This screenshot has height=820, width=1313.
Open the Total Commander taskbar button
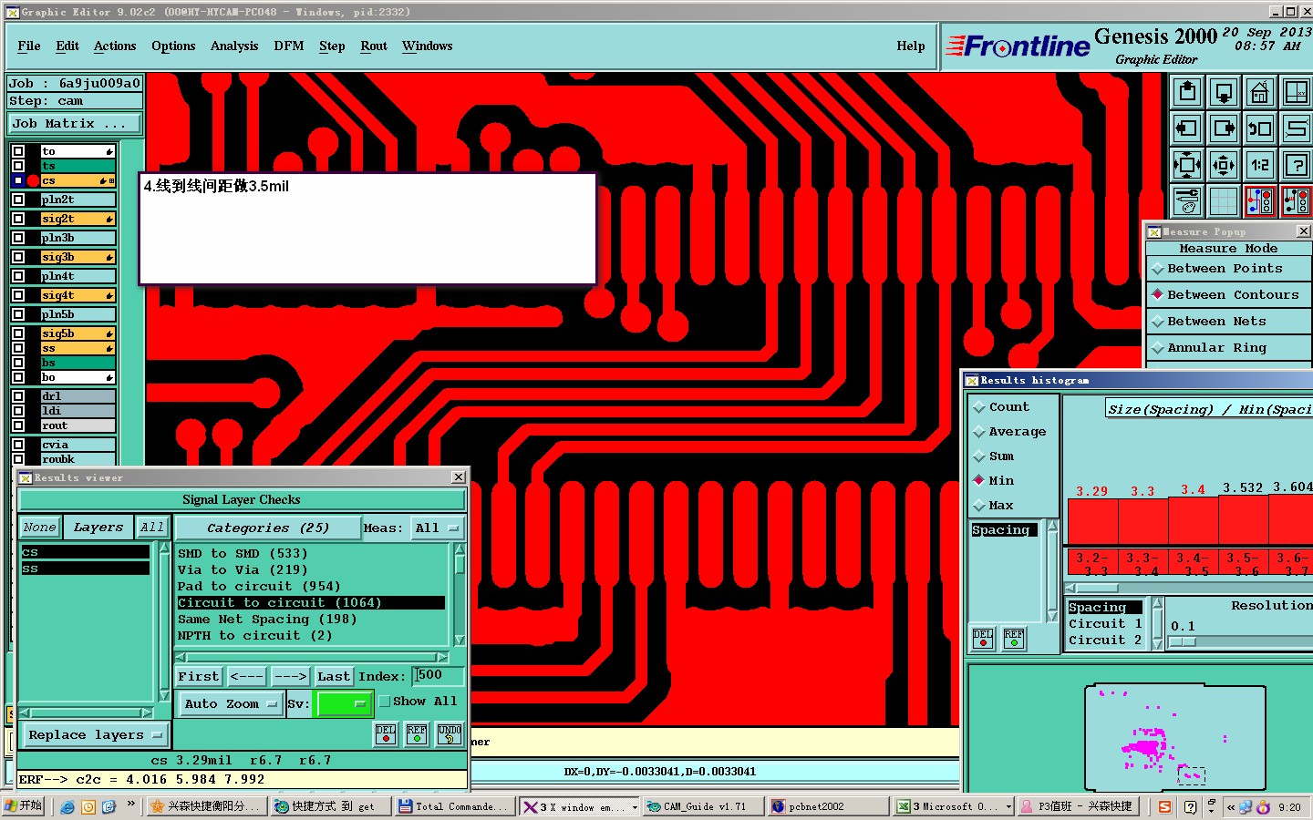453,806
